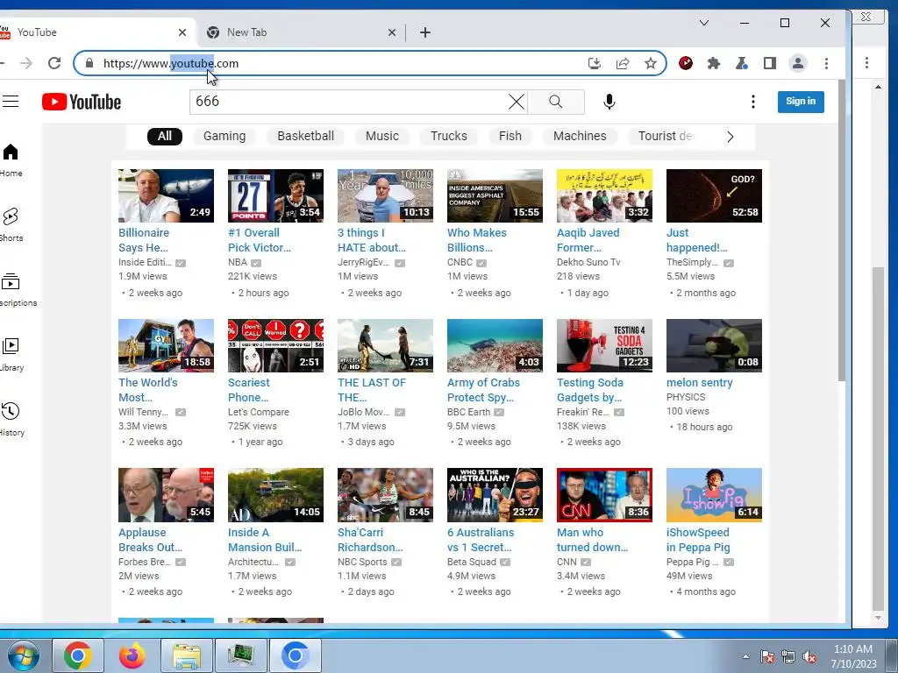Image resolution: width=898 pixels, height=673 pixels.
Task: Click the page vertical scrollbar thumb
Action: [x=841, y=231]
